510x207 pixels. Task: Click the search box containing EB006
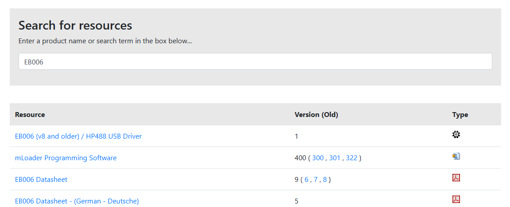click(255, 61)
